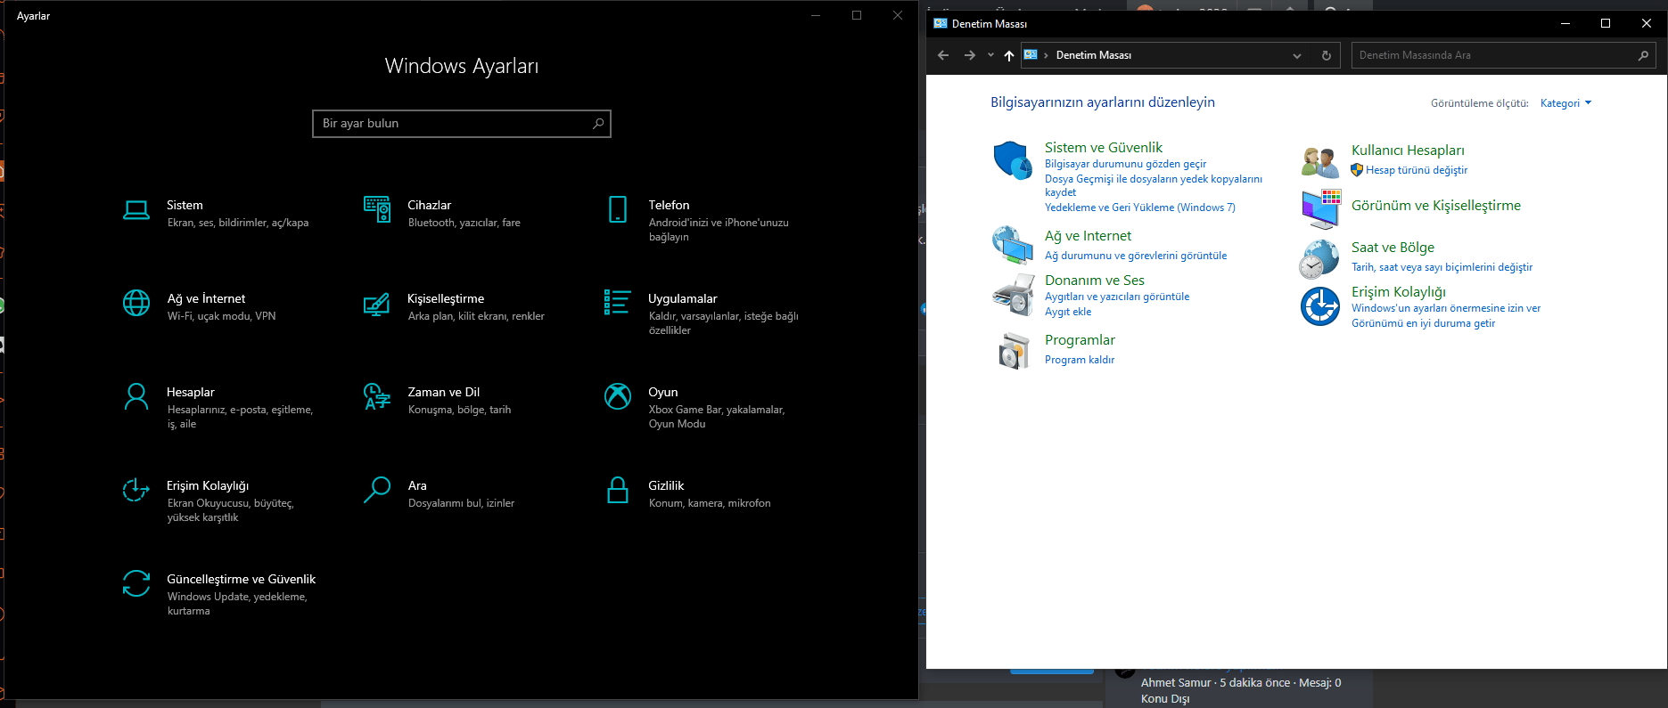Open the Gizlilik lock icon

click(x=618, y=490)
